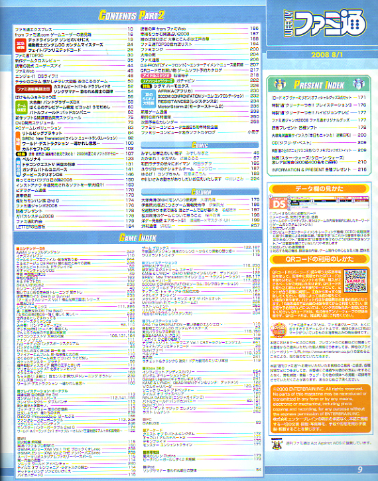
Task: Click the yellow gift box beside Present Index
Action: (x=279, y=84)
